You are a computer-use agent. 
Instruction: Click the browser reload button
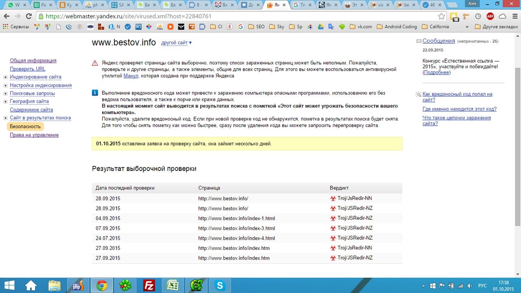(x=28, y=16)
